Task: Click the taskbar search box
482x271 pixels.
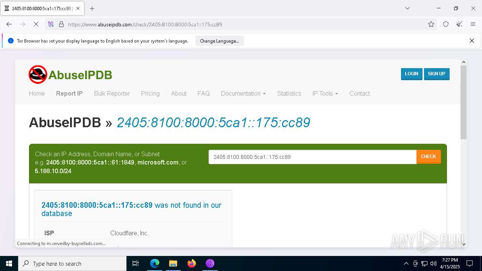Action: (72, 263)
